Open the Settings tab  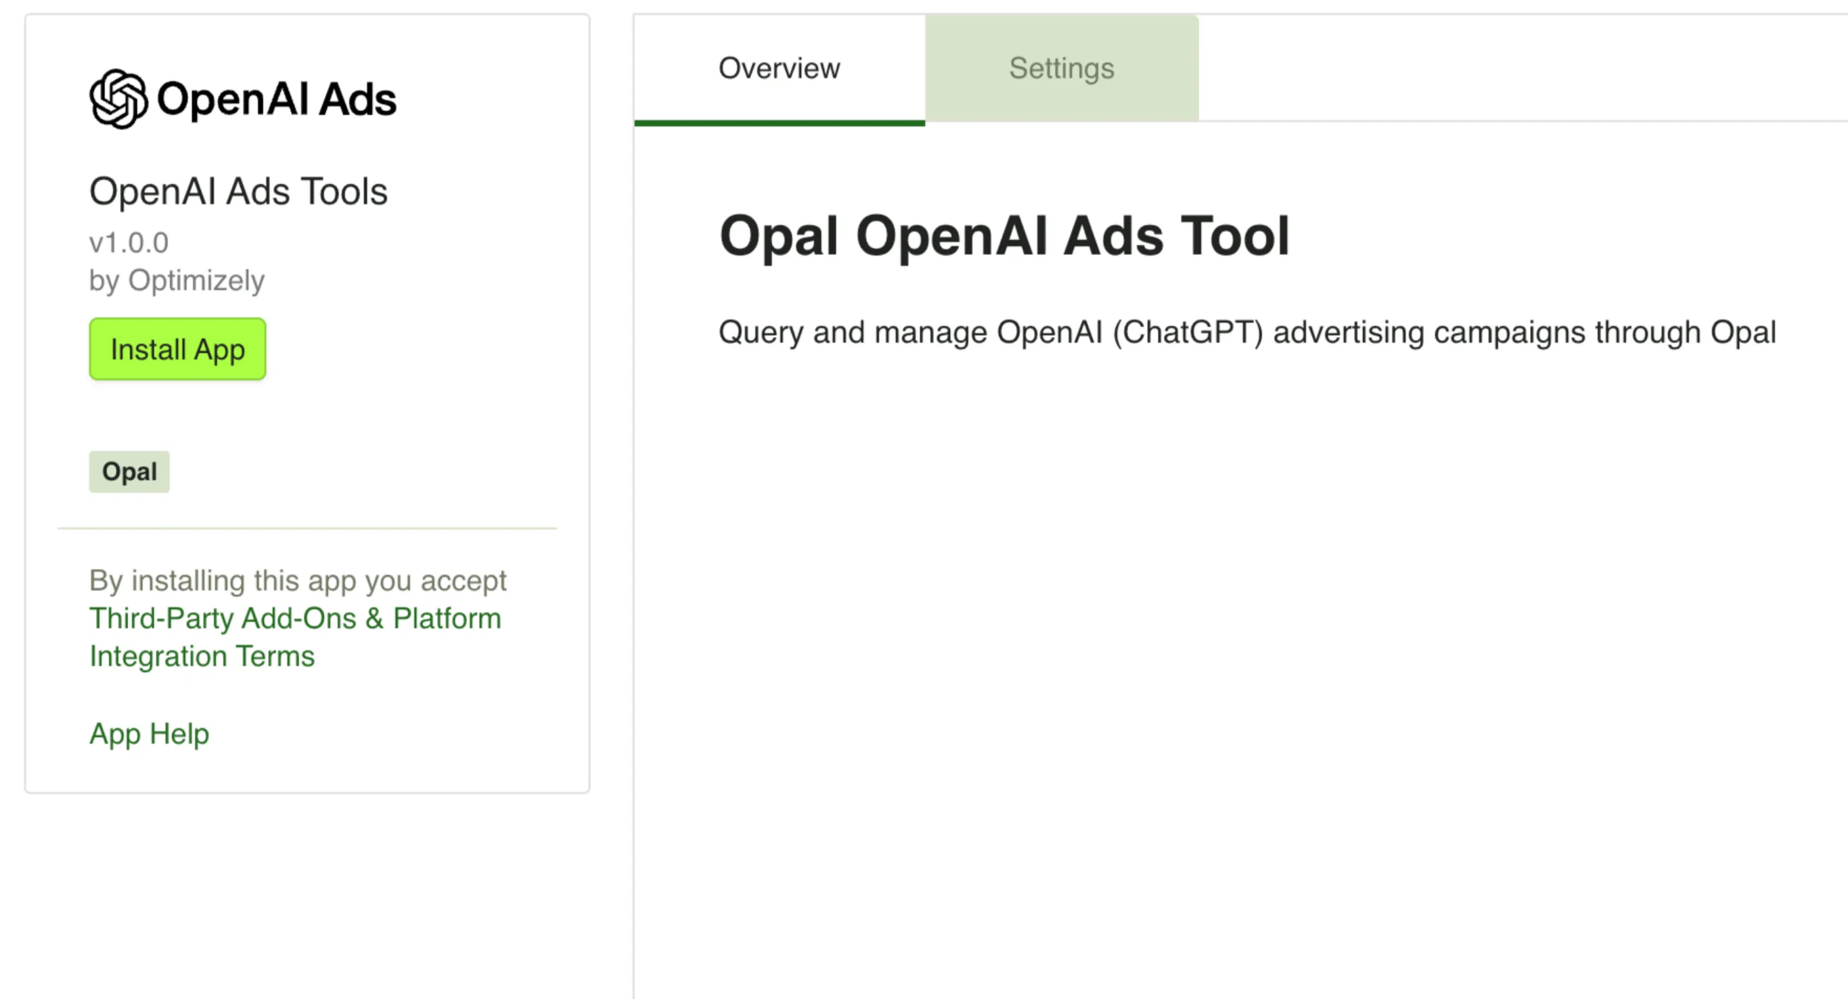(x=1062, y=69)
